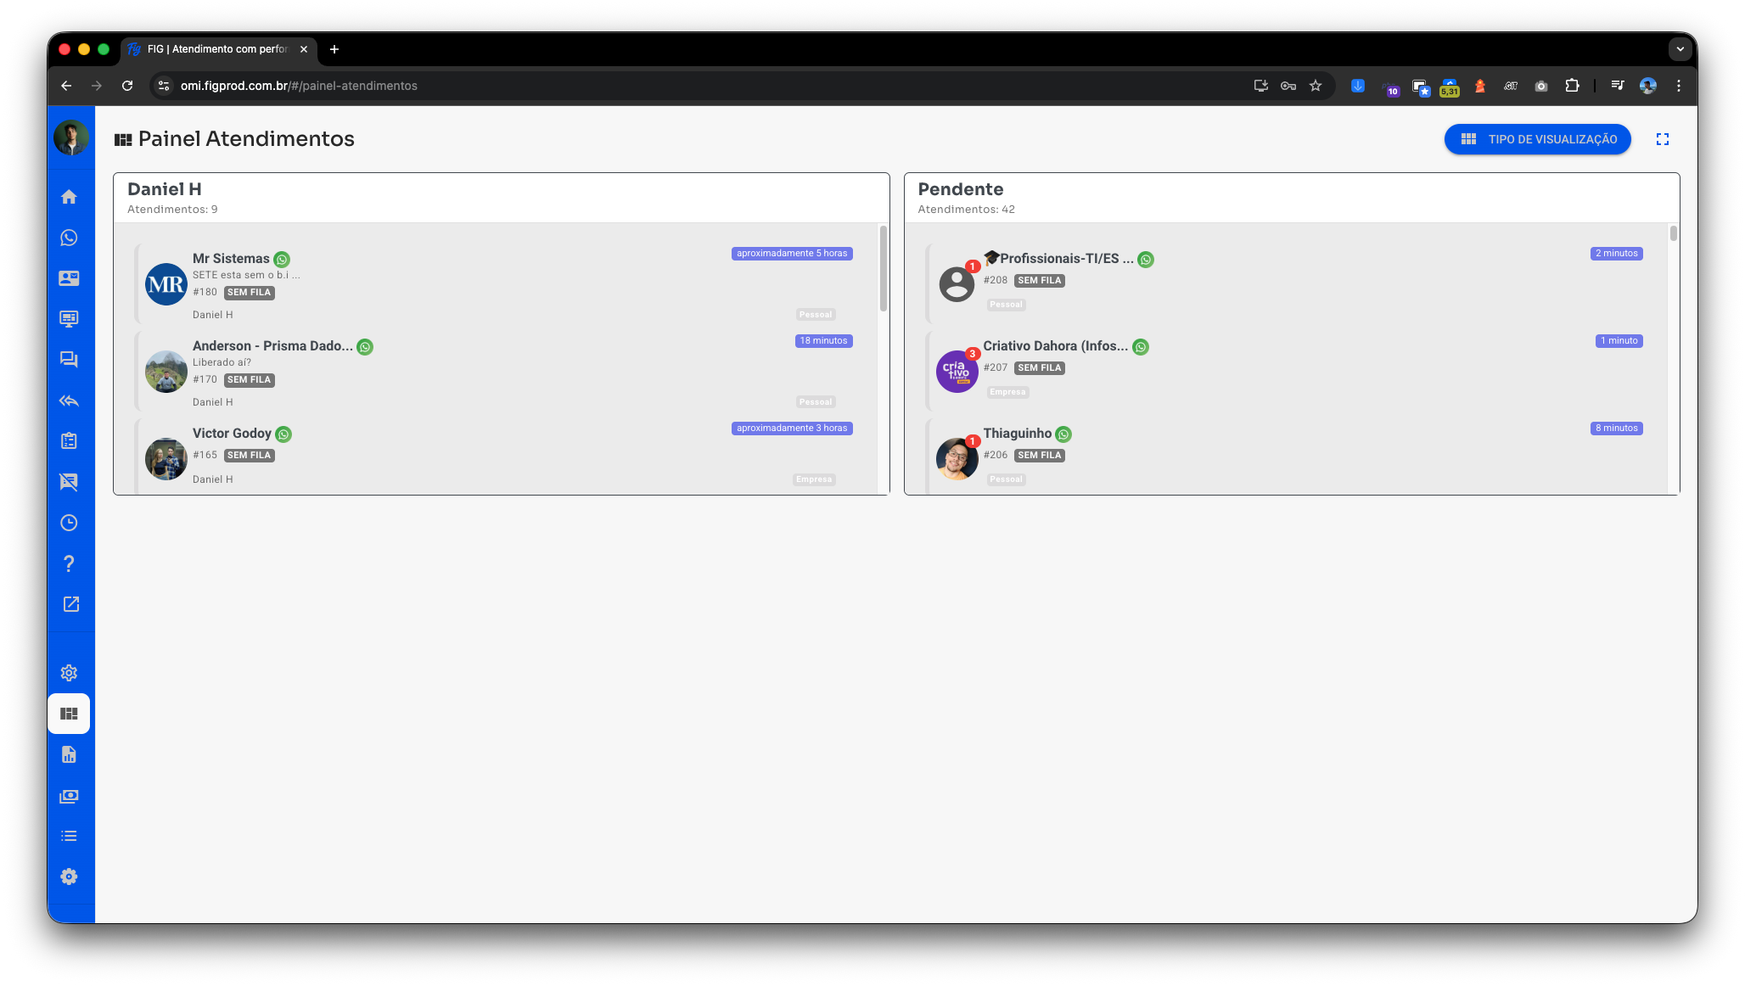Open the clock schedule sidebar icon

point(70,523)
